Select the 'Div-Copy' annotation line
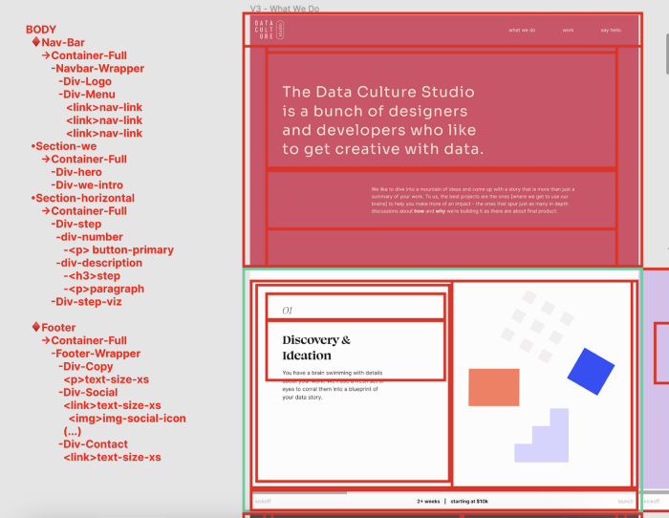Screen dimensions: 669x518 [x=86, y=367]
